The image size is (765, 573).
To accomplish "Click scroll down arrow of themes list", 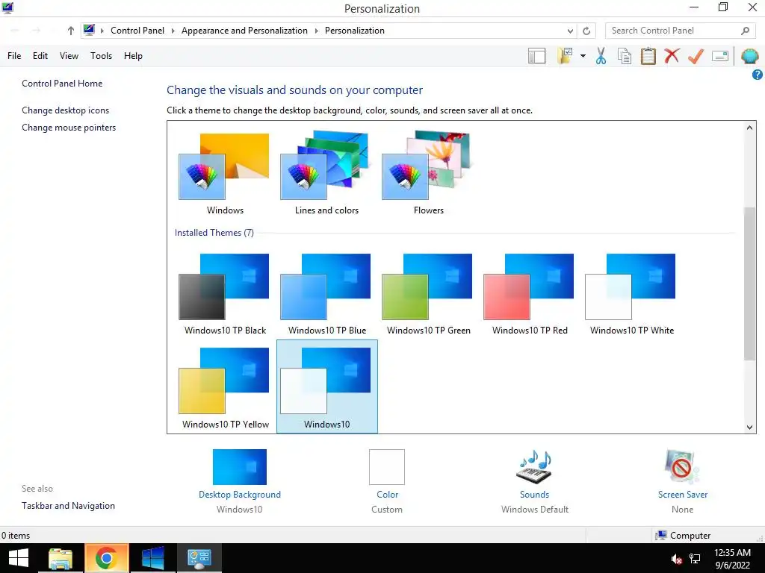I will 749,428.
